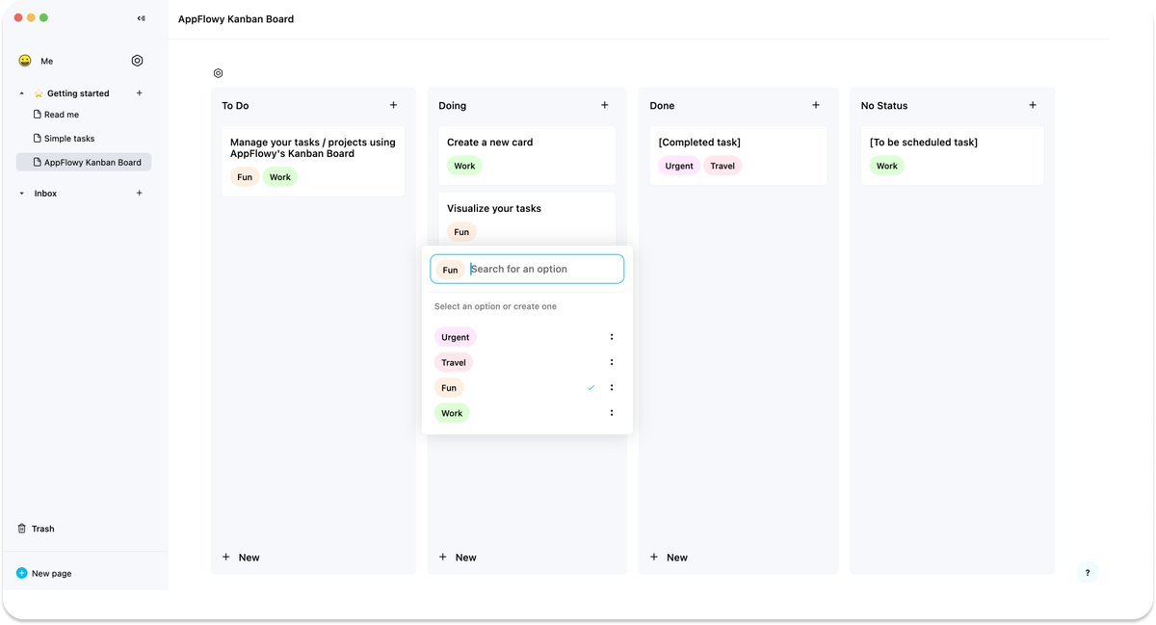
Task: Open more options for Travel tag
Action: tap(611, 362)
